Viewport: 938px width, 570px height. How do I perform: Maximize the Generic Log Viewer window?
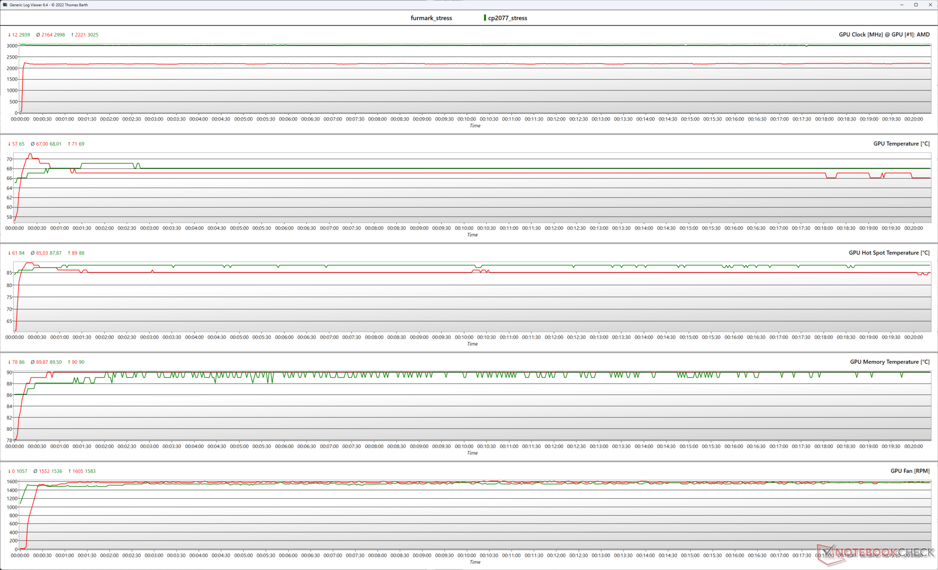pos(916,5)
